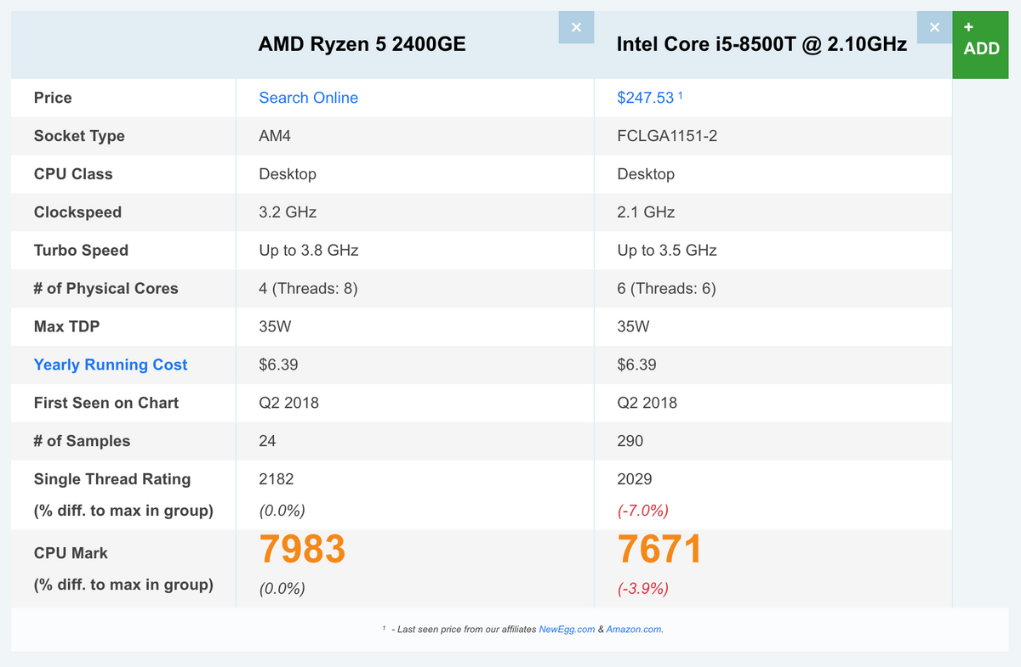Select the 7671 CPU Mark score

659,550
